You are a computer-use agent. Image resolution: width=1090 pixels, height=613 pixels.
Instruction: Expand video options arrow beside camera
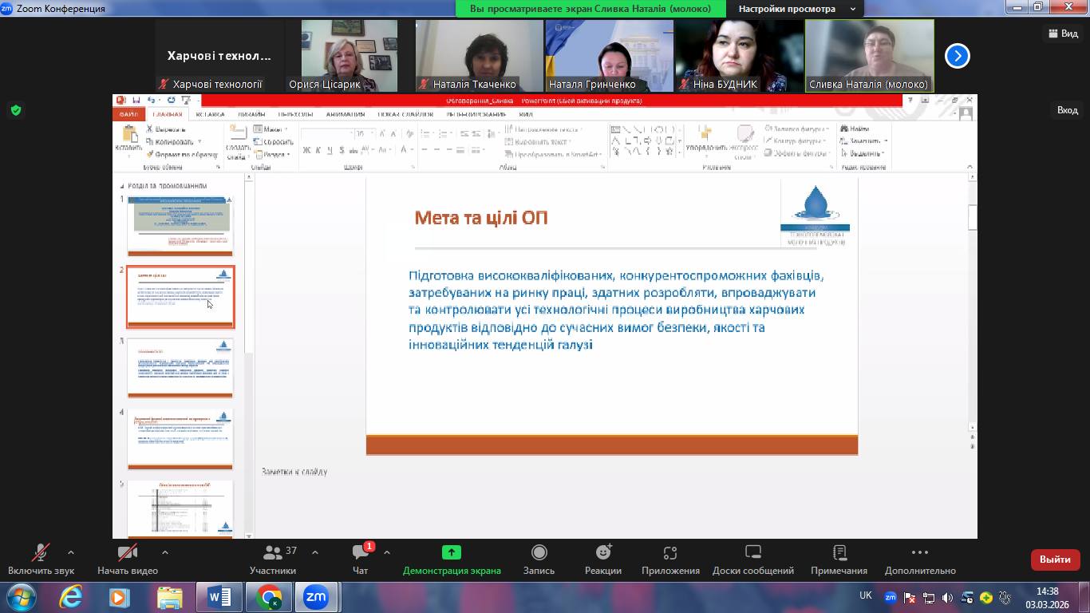point(165,552)
